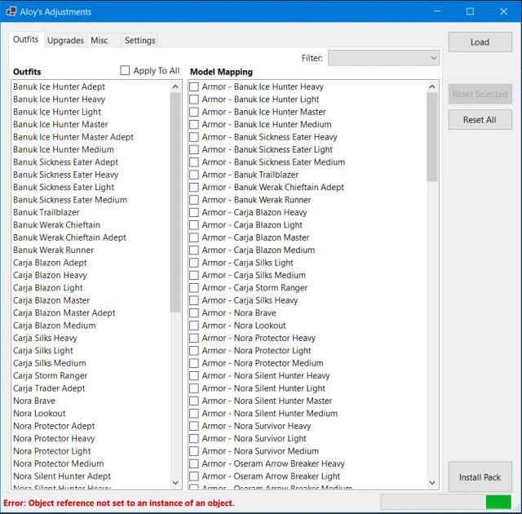Click the Model Mapping scrollbar thumb

432,137
